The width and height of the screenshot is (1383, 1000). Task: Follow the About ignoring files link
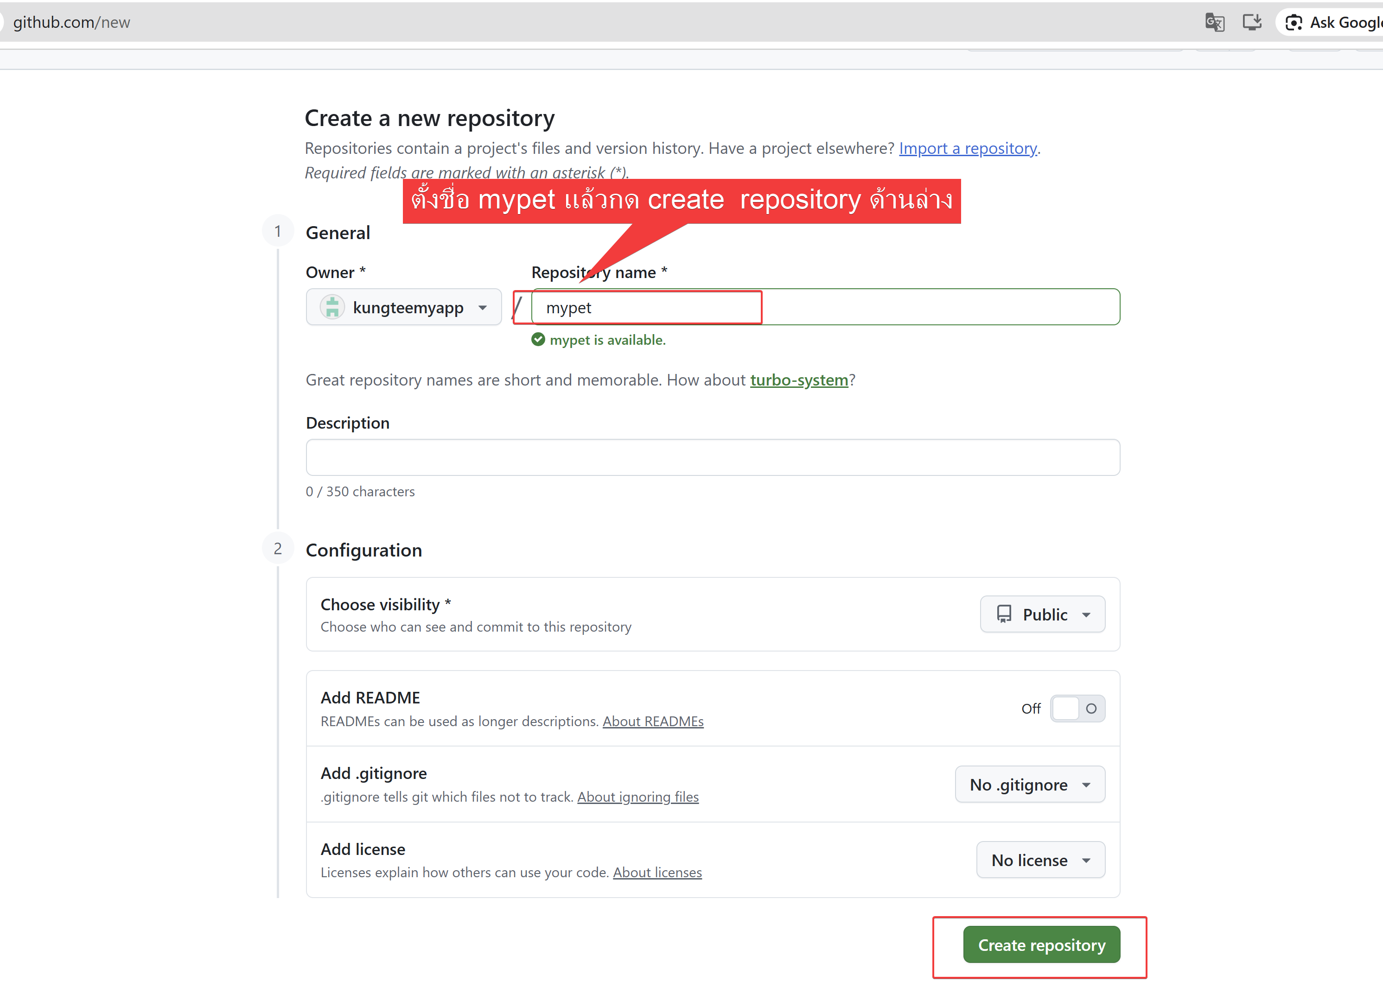(638, 797)
